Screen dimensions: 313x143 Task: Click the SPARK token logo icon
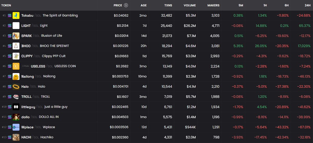[16, 36]
